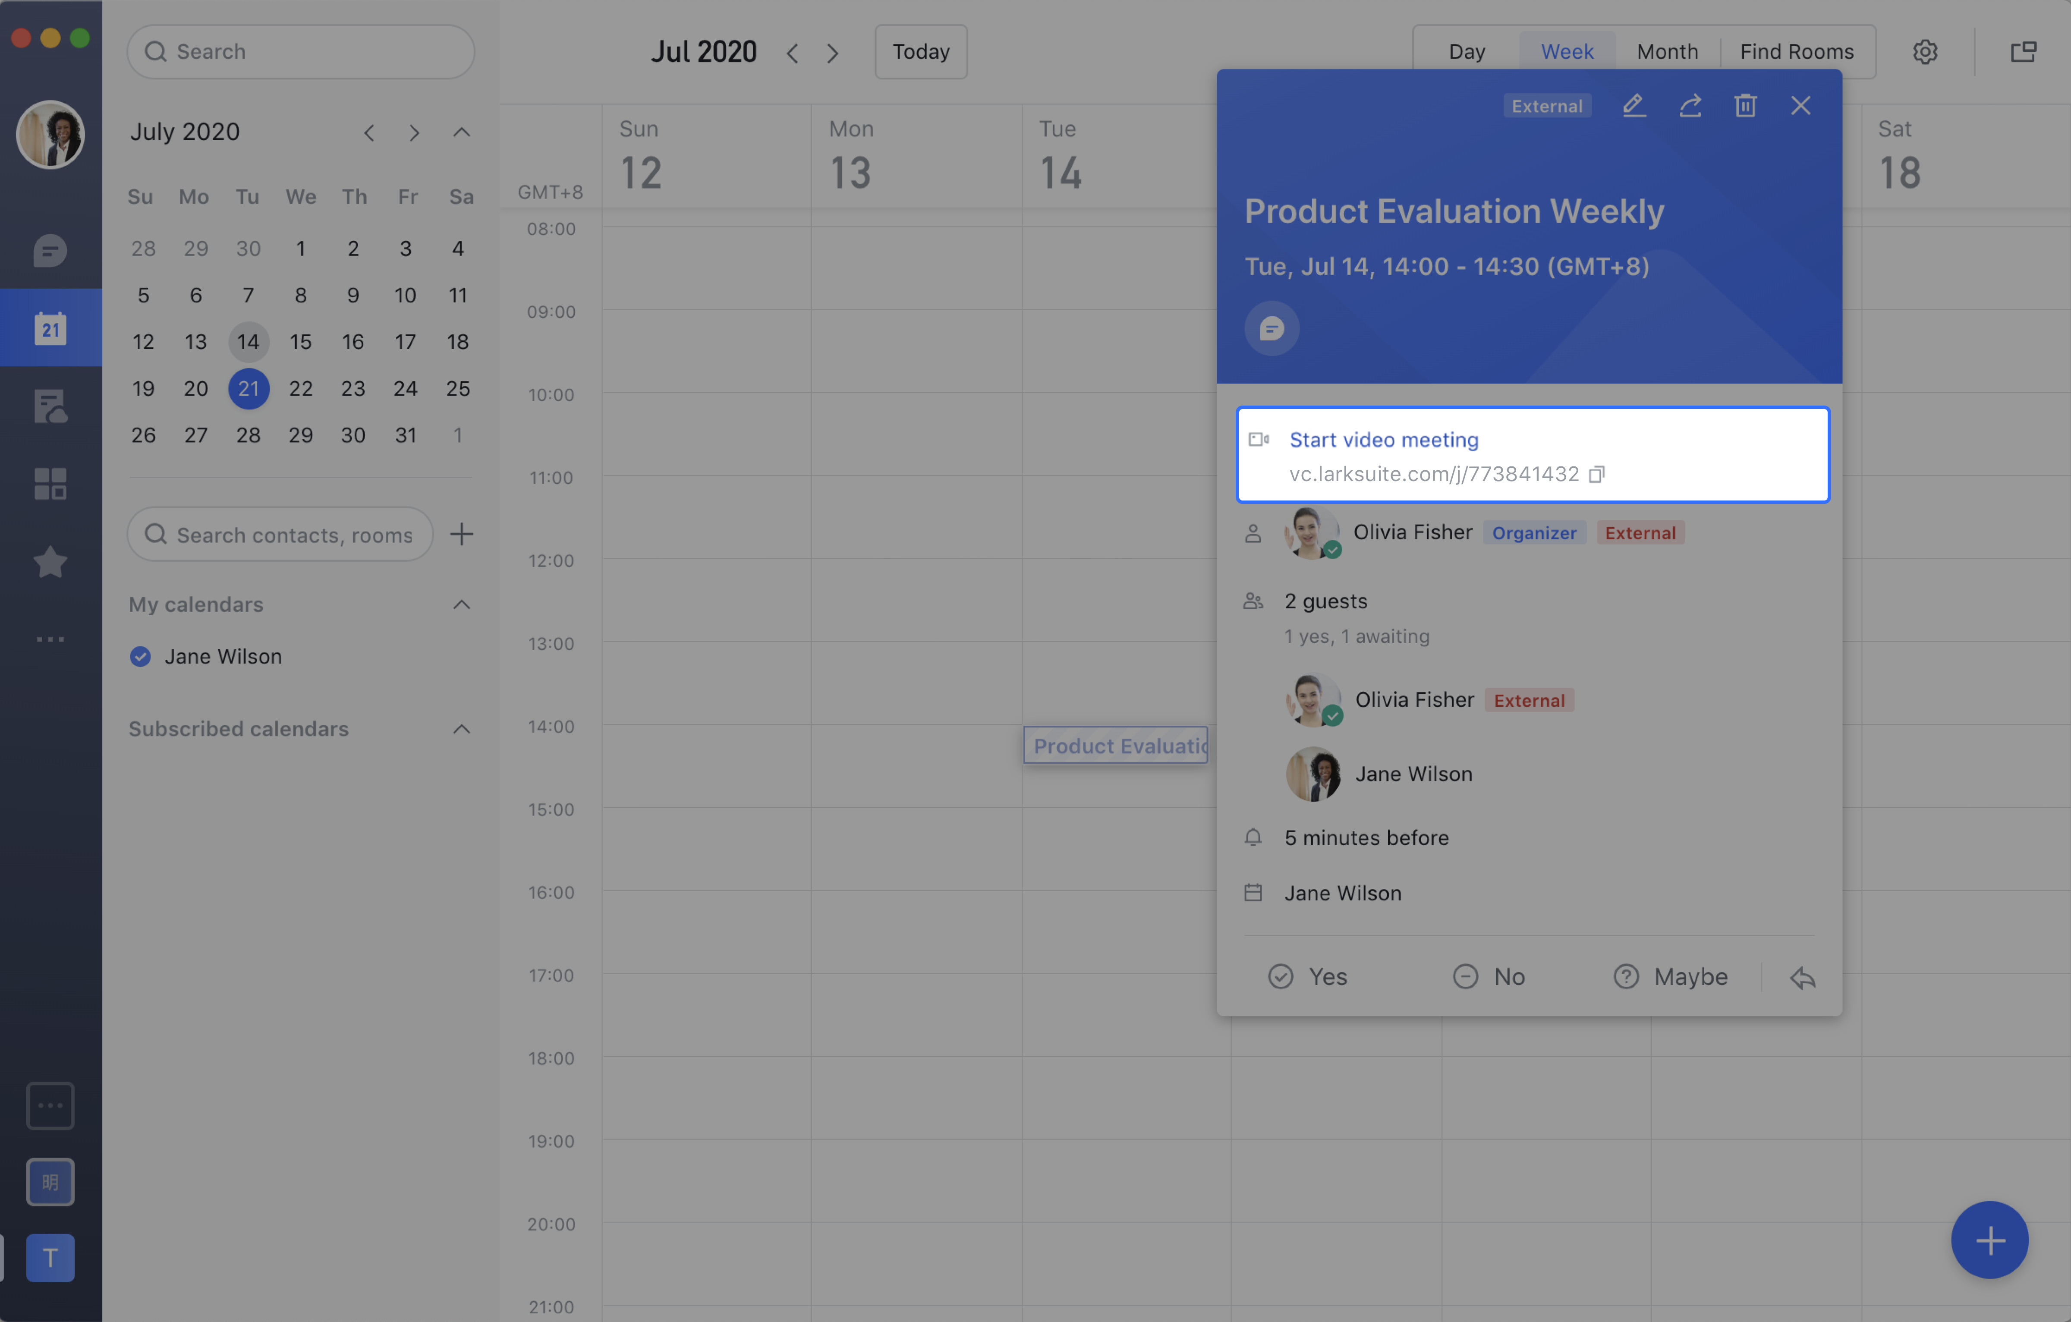The height and width of the screenshot is (1322, 2071).
Task: Switch to Month view
Action: click(x=1667, y=51)
